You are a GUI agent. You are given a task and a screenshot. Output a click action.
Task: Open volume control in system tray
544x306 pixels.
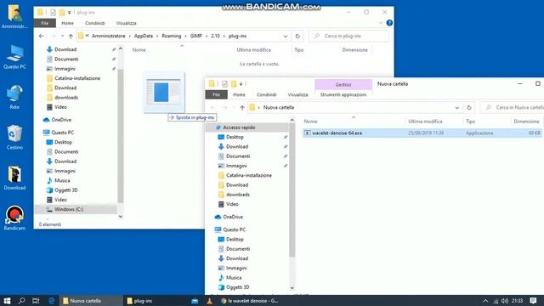(505, 301)
